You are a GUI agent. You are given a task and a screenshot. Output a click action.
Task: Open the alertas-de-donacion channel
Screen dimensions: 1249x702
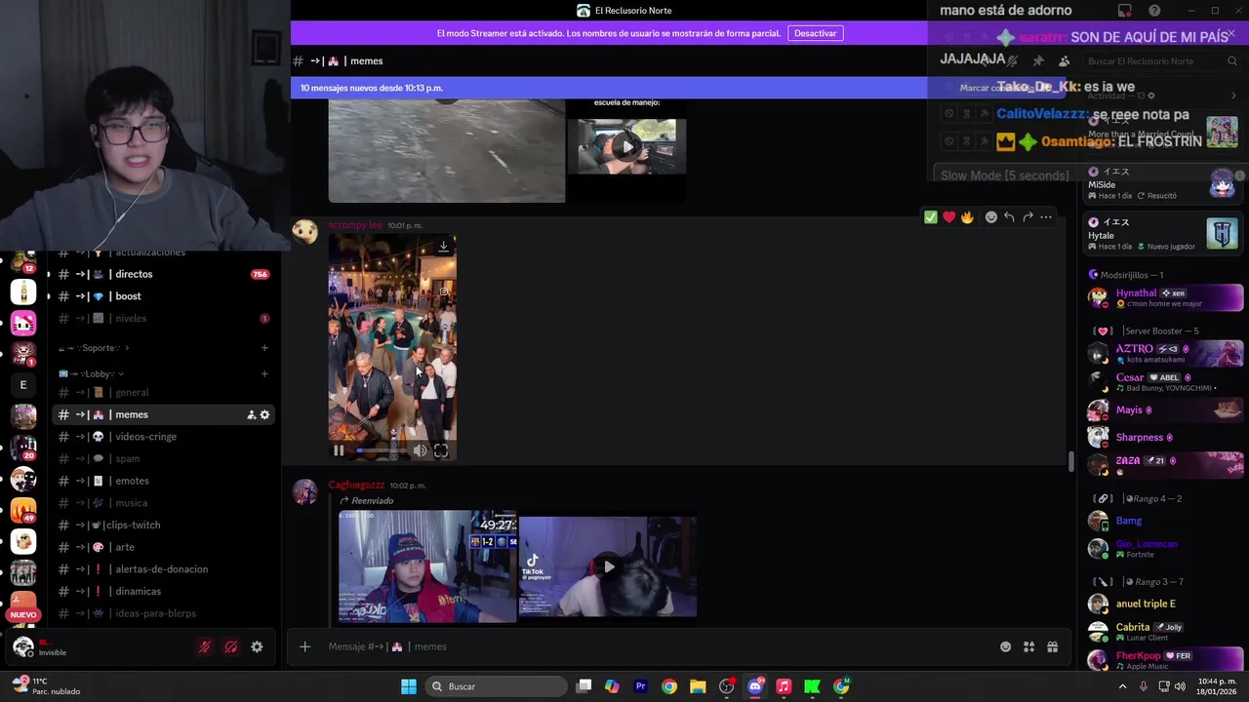coord(162,569)
